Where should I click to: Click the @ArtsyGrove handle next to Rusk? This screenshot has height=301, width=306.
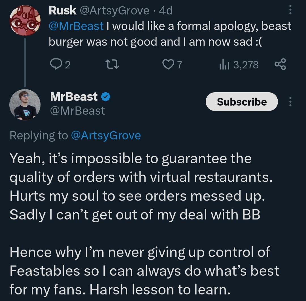(x=114, y=11)
